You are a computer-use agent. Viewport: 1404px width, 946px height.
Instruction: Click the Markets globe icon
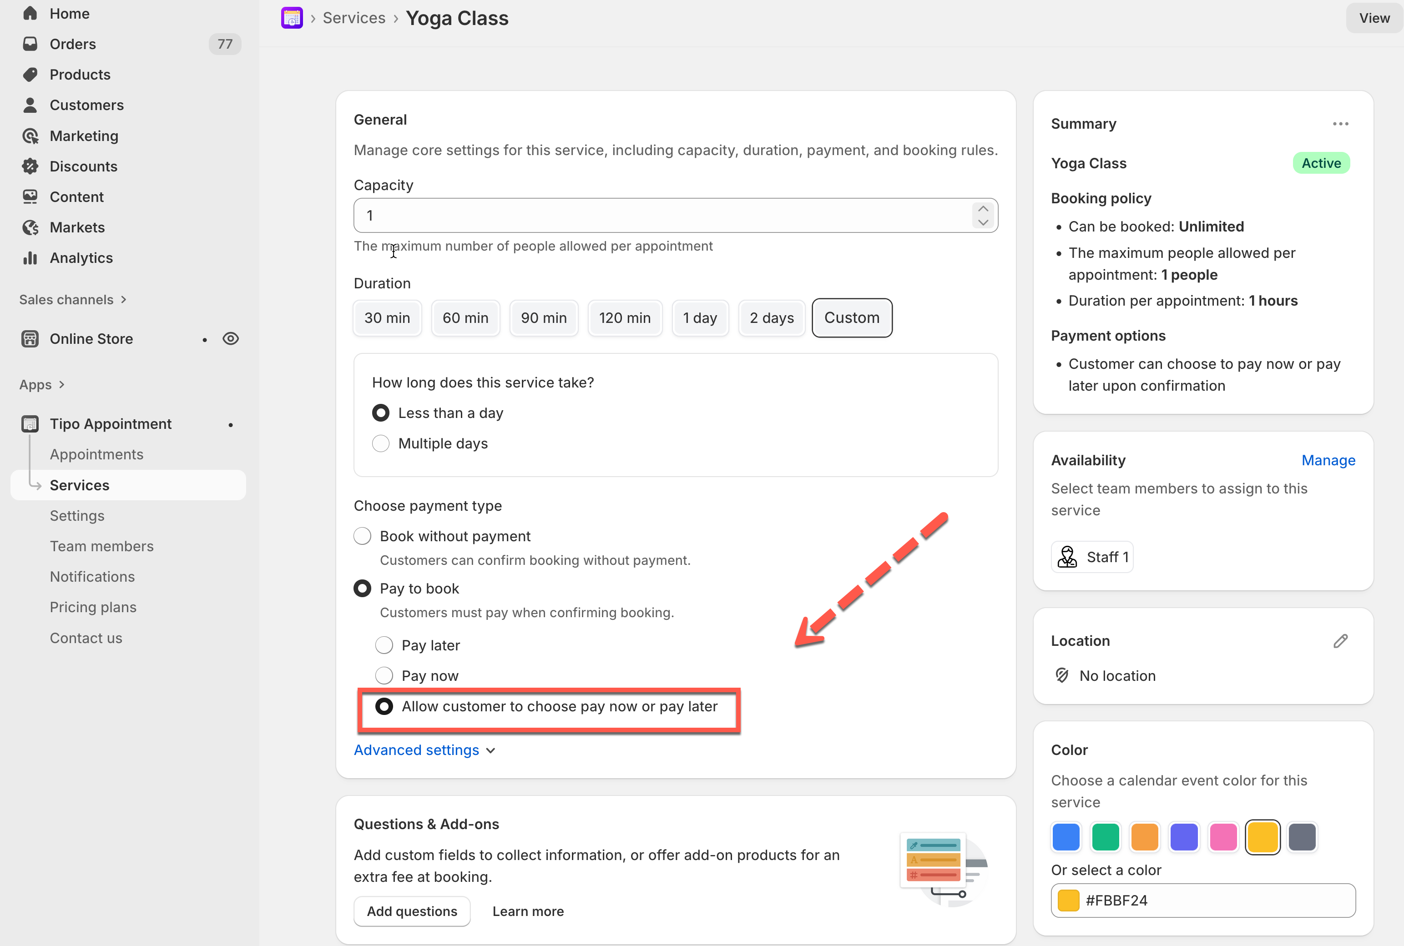tap(30, 227)
